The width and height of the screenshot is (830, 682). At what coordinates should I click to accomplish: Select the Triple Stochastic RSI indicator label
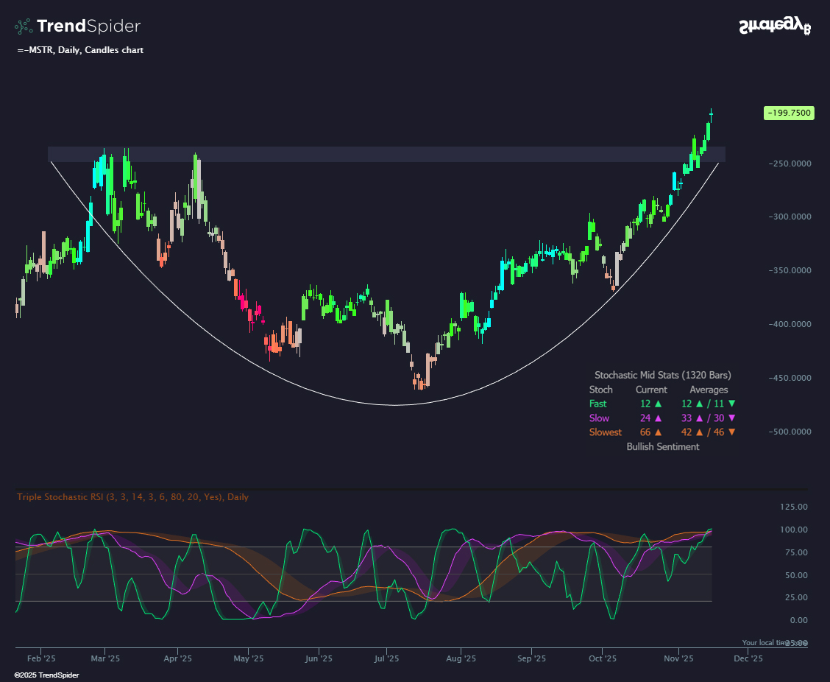coord(132,497)
